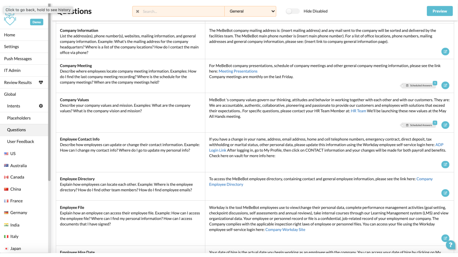Image resolution: width=458 pixels, height=257 pixels.
Task: Click the Company Meeting question title
Action: [76, 66]
